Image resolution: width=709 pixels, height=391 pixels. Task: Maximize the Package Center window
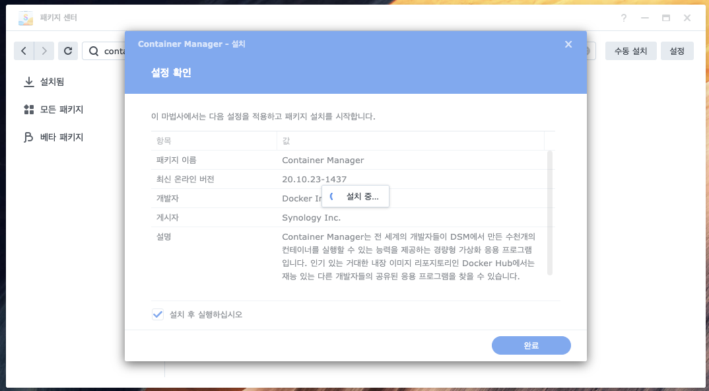(x=666, y=18)
